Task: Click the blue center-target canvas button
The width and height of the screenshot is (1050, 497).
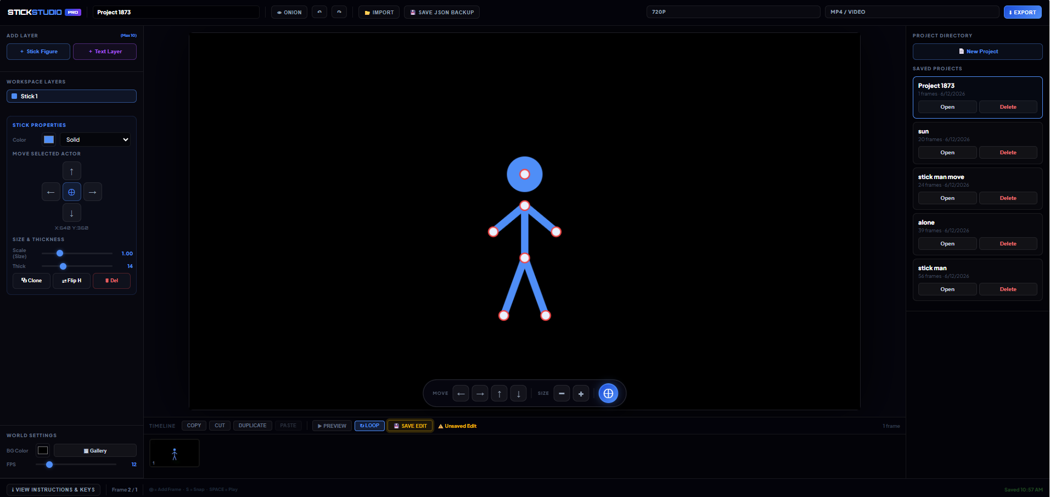Action: click(608, 393)
